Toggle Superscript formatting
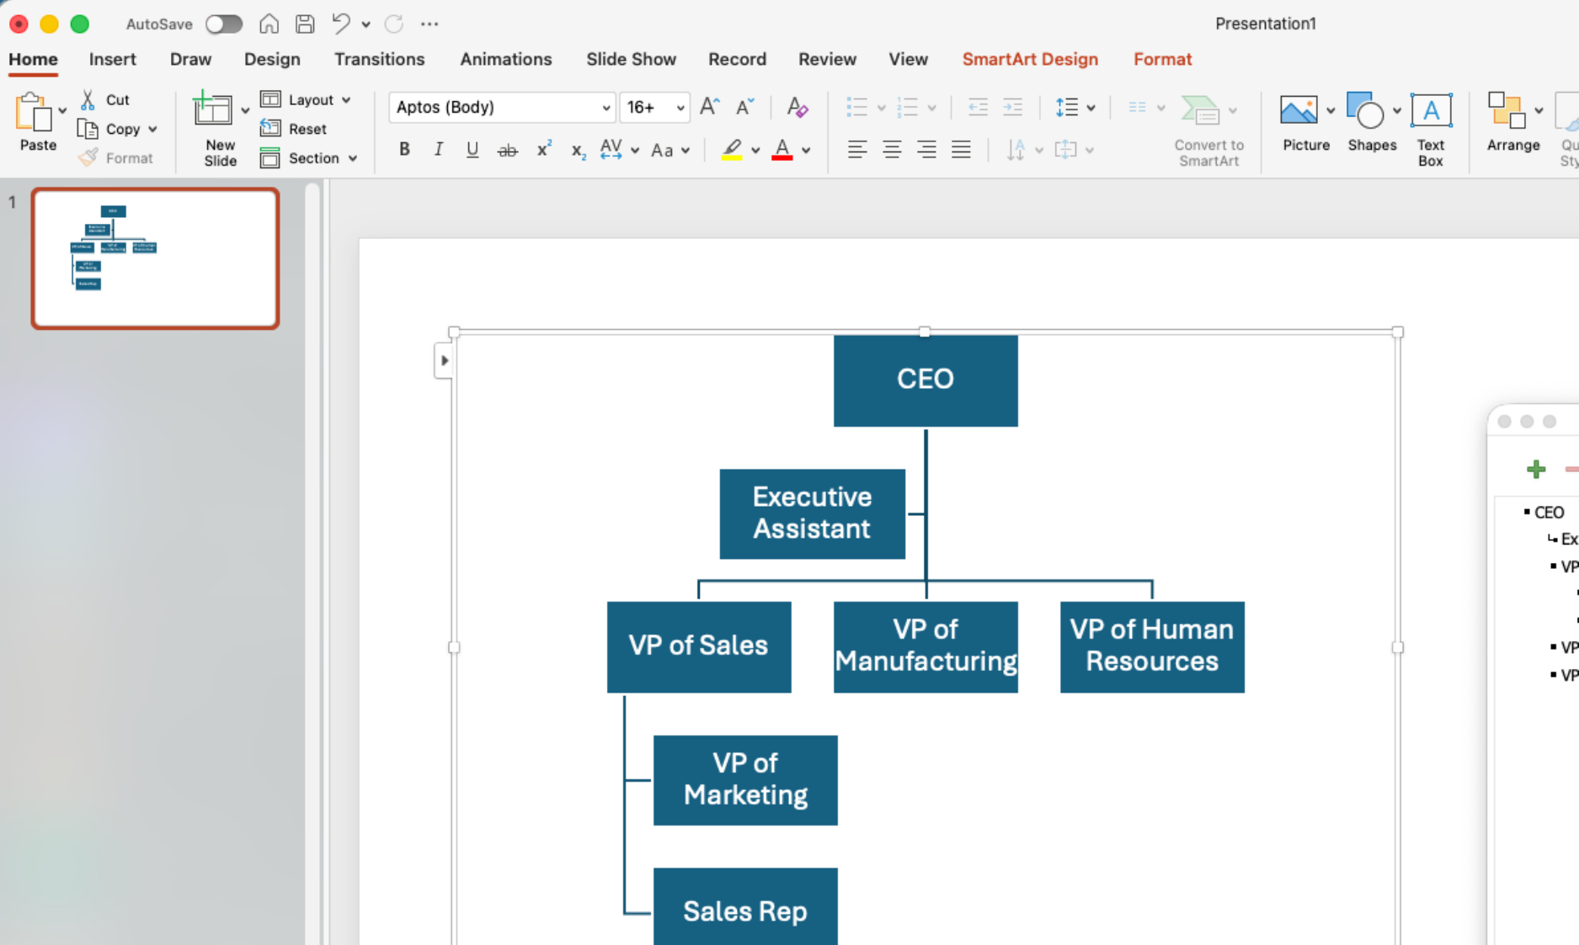 [544, 149]
